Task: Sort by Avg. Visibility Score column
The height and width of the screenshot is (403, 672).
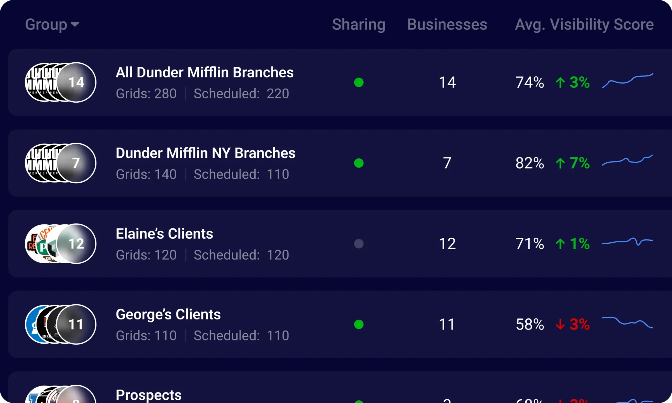Action: (x=584, y=24)
